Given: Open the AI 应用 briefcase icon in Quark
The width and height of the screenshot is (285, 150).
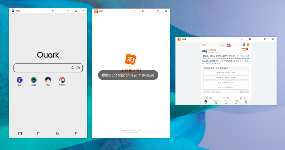Looking at the screenshot, I should point(34,80).
